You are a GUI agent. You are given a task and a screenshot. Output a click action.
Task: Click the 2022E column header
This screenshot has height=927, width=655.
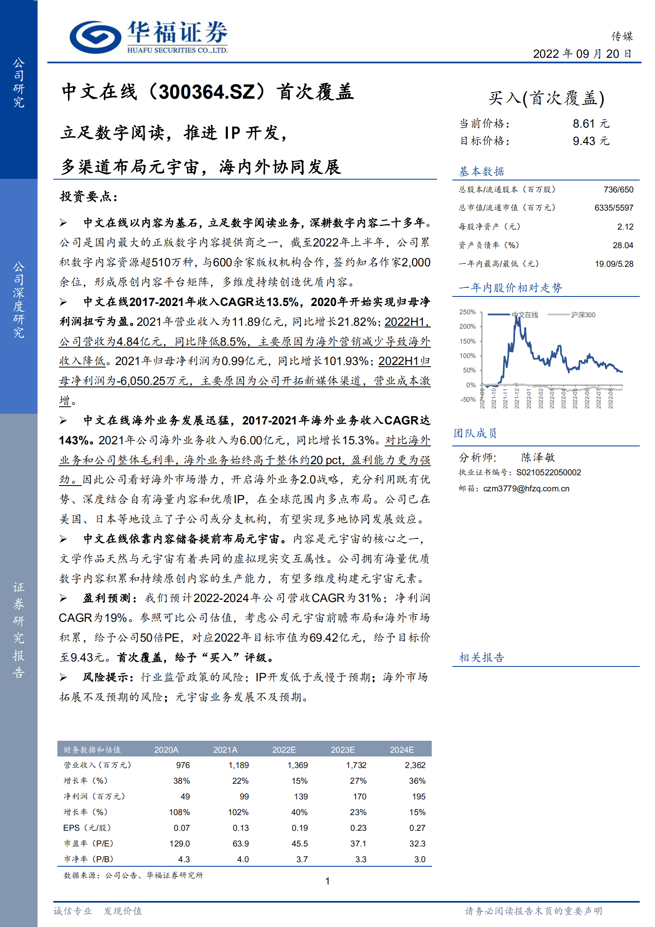[x=284, y=749]
